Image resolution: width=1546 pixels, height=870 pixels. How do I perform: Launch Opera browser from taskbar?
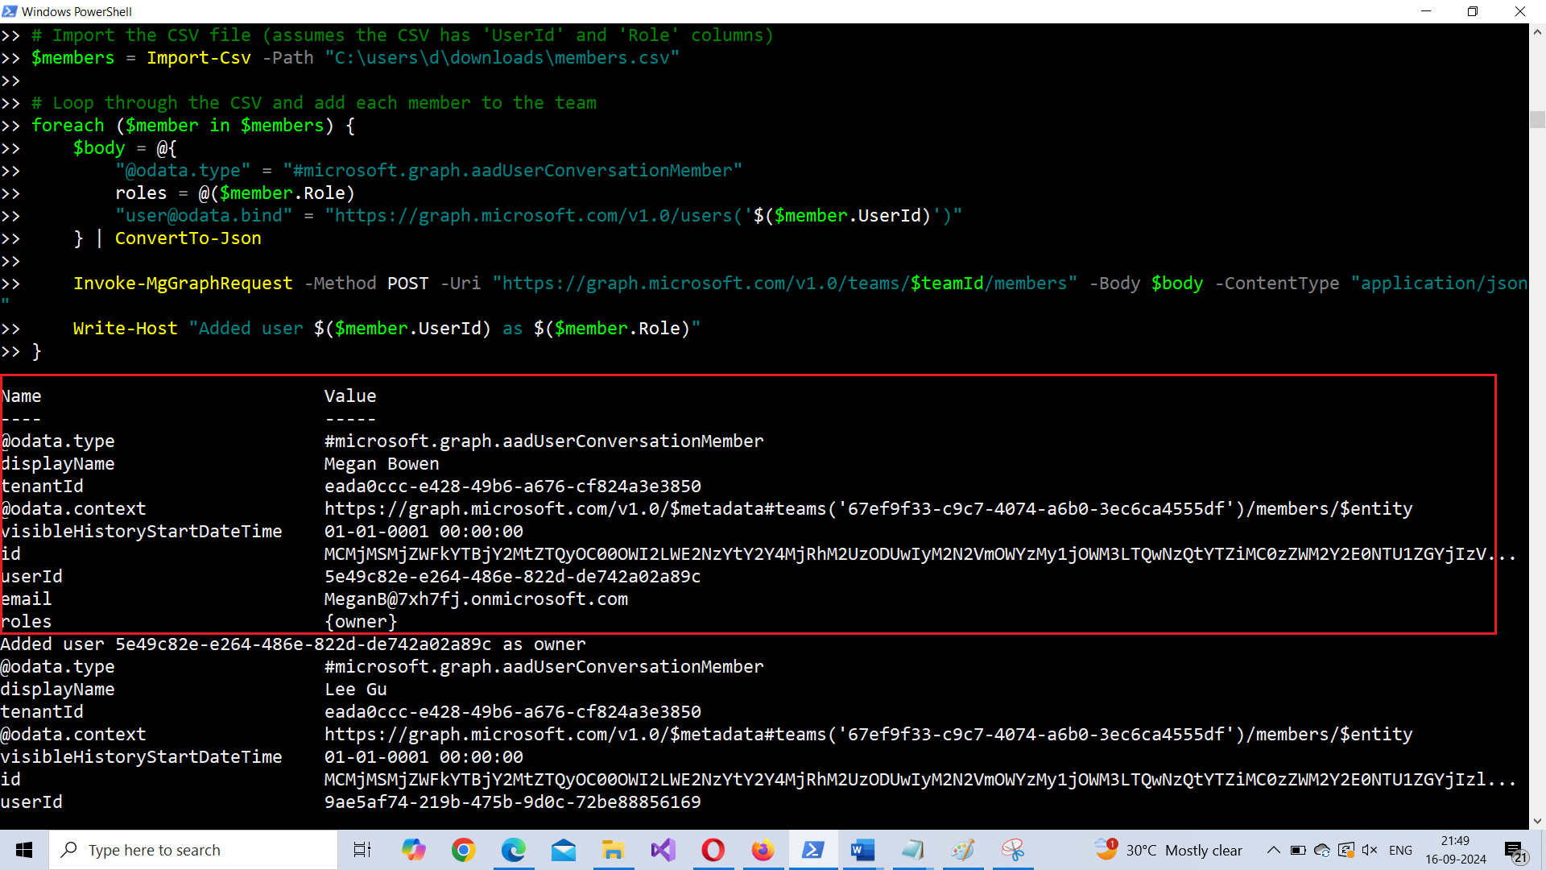[713, 850]
